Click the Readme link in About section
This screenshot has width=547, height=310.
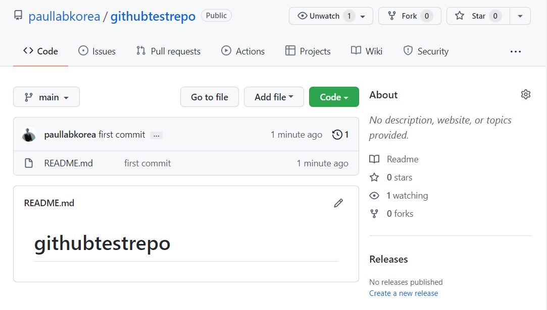click(x=403, y=159)
